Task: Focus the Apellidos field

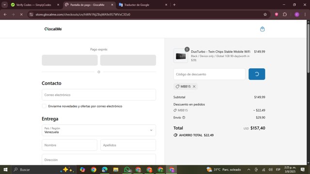Action: (x=128, y=145)
